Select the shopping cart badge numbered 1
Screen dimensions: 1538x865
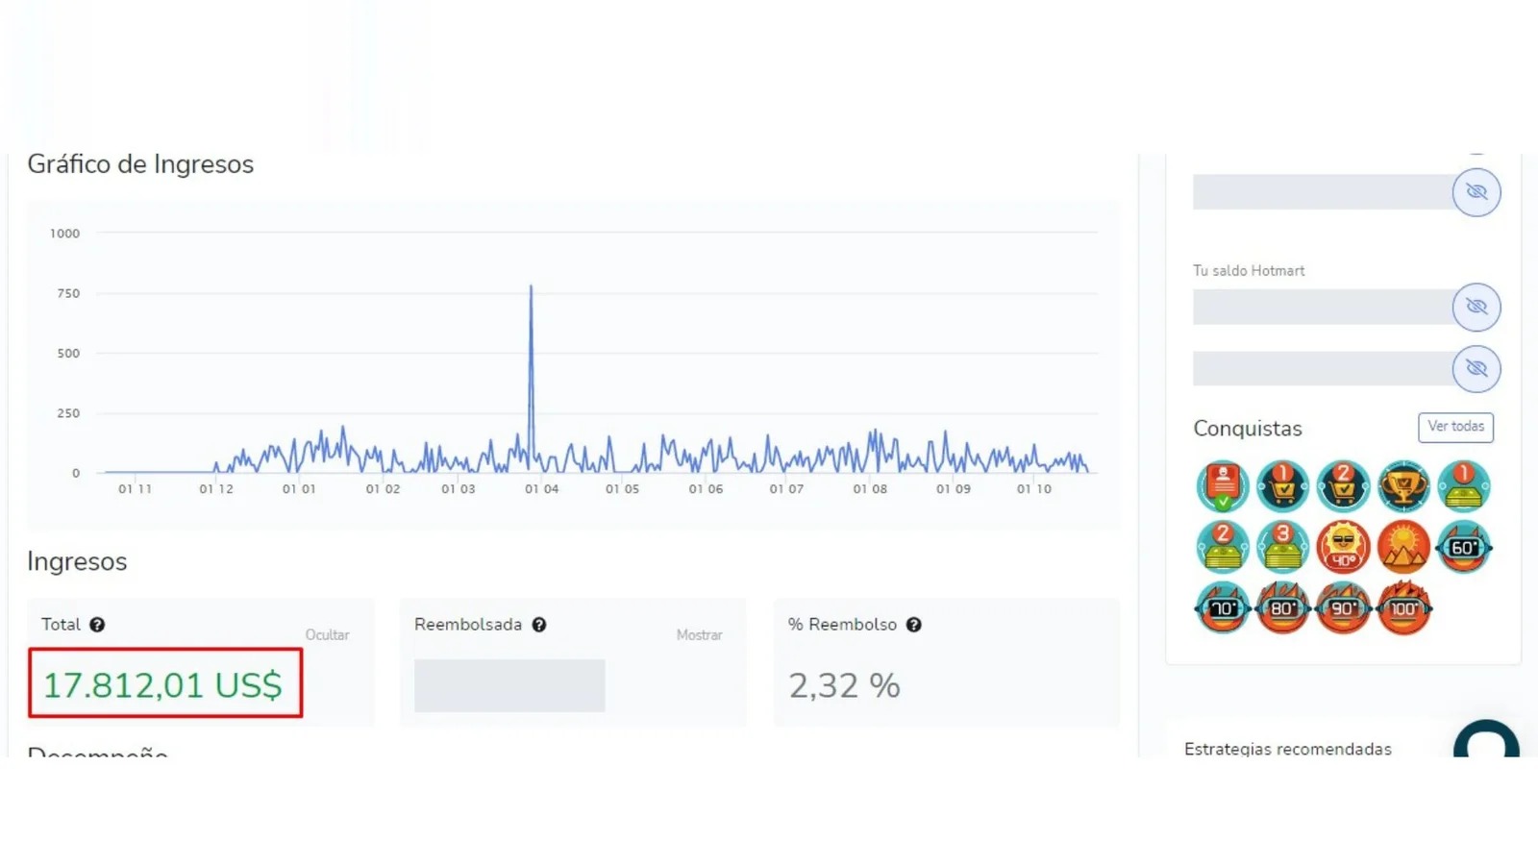[1282, 485]
